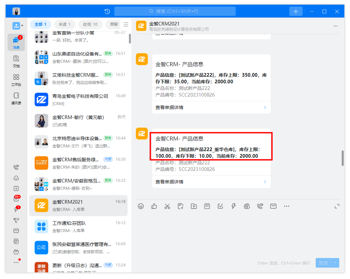Open conversation 北京特思迪半导体设备
Image resolution: width=350 pixels, height=279 pixels.
(78, 142)
